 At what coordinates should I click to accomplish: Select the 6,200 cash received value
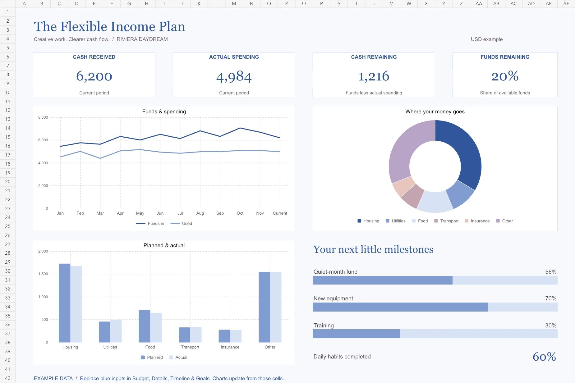(94, 76)
